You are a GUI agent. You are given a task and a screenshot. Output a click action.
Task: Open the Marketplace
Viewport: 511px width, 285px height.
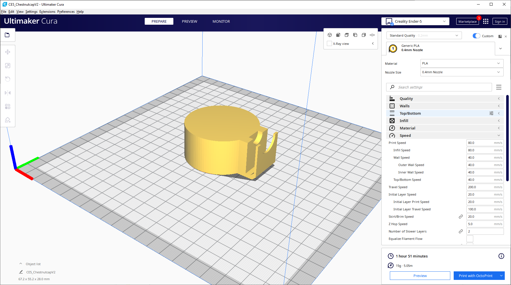pos(467,22)
